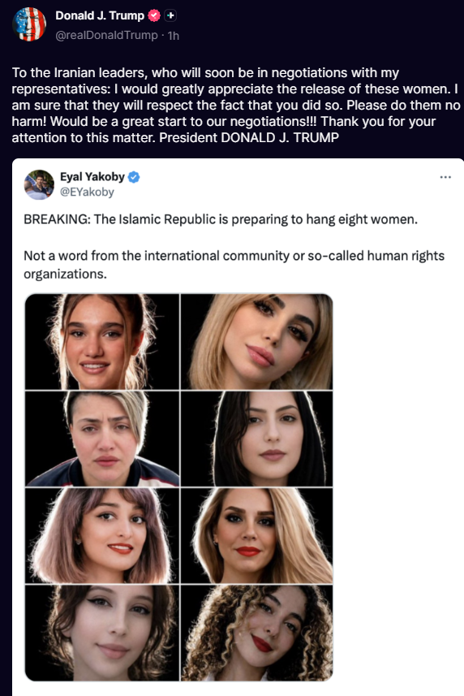The image size is (464, 696).
Task: Open the 1h timestamp of the post
Action: tap(174, 36)
